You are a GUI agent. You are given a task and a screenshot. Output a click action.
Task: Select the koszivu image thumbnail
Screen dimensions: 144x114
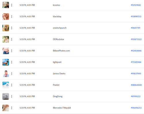6,5
